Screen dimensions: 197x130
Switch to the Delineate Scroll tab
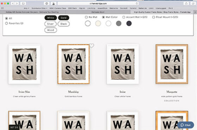click(x=98, y=12)
